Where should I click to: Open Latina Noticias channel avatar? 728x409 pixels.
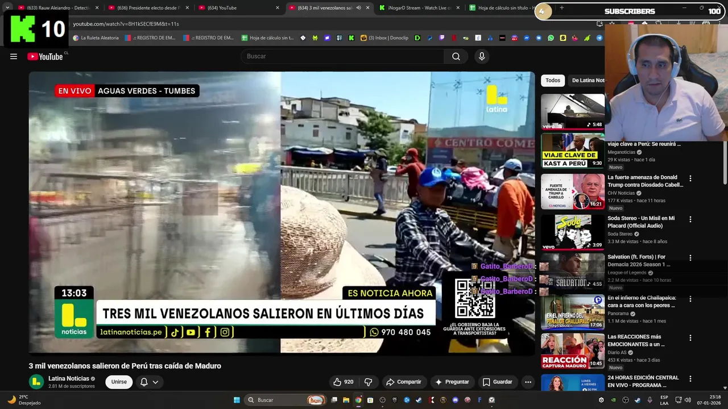36,382
